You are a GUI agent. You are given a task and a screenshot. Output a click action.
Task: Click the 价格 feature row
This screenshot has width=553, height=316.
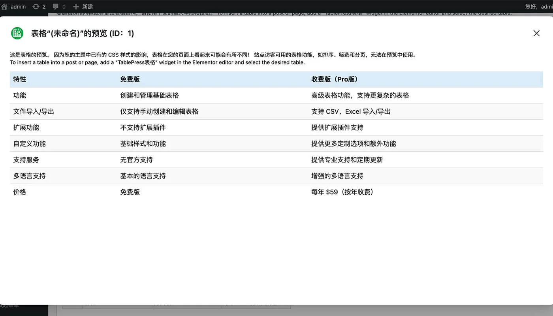point(20,192)
